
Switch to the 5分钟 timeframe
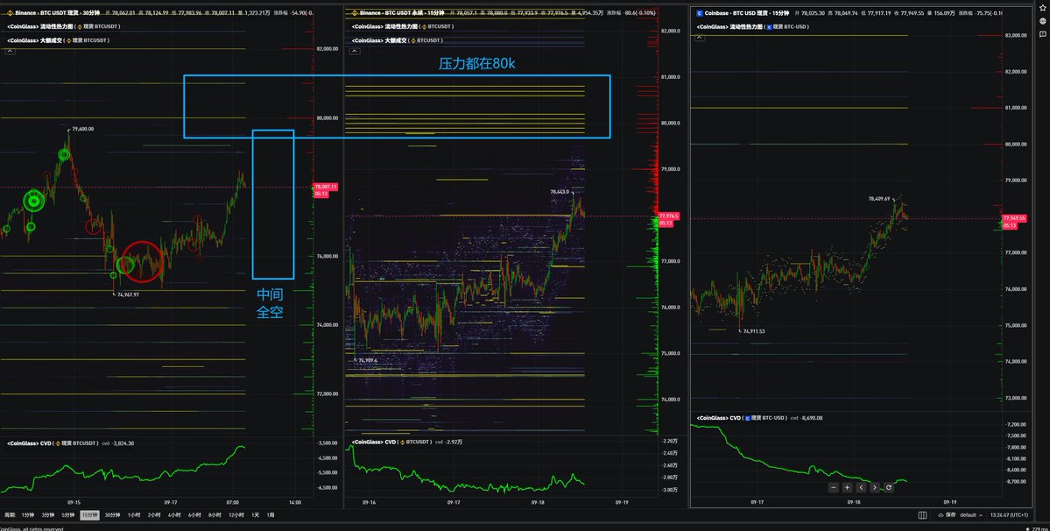pos(67,515)
